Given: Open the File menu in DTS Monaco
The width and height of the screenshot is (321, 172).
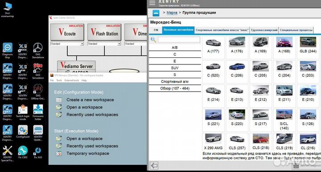Looking at the screenshot, I should pos(52,80).
